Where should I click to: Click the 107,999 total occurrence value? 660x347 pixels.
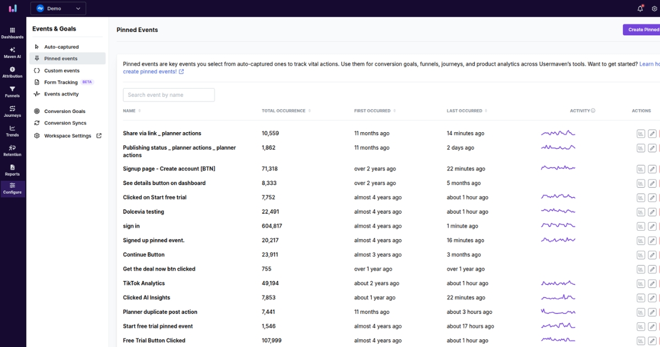(272, 340)
